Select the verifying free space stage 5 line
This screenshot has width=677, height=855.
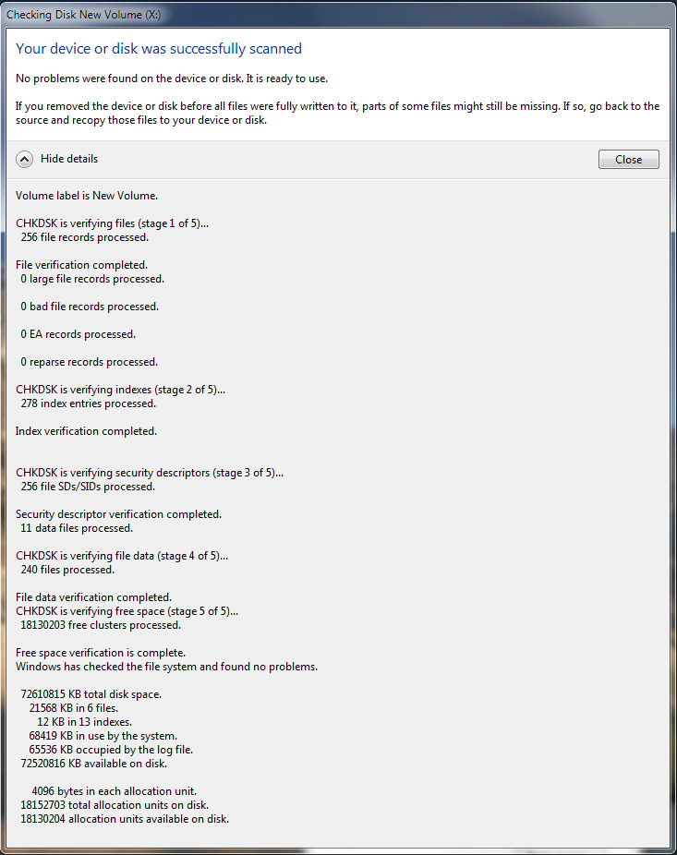(127, 611)
